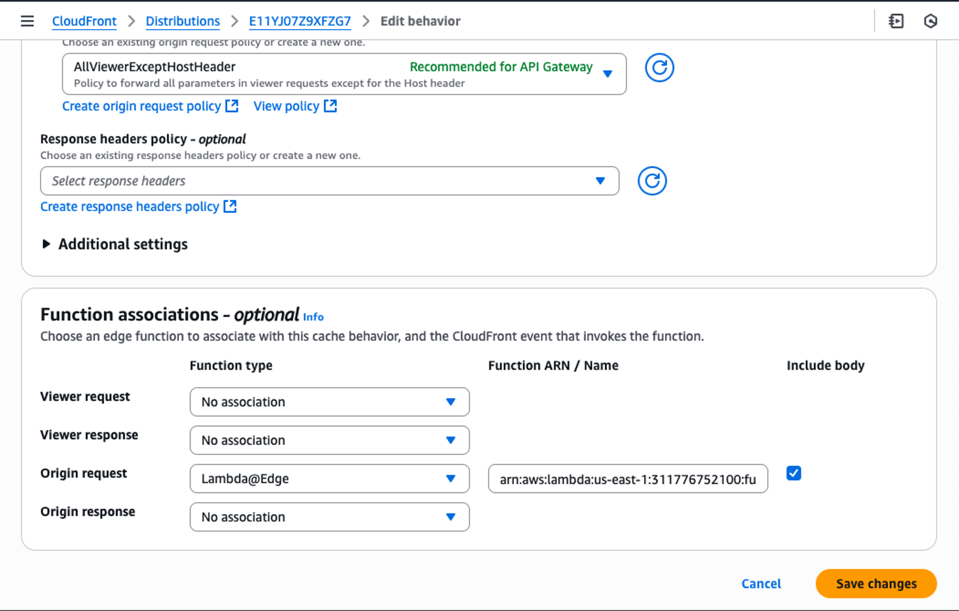Click Cancel to discard changes

[x=761, y=584]
